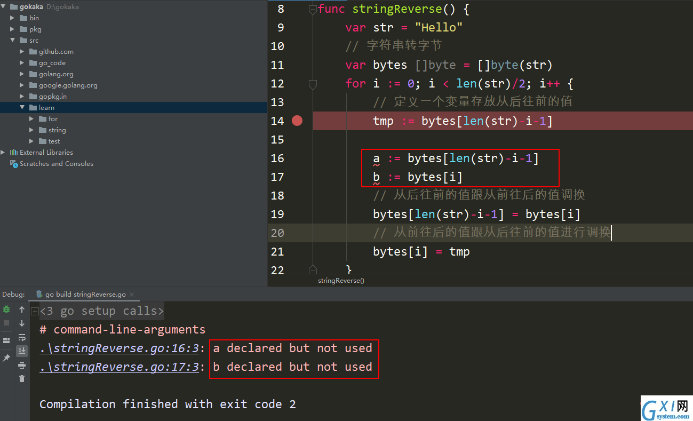This screenshot has height=421, width=693.
Task: Click the "Hello" string literal on line 9
Action: 439,28
